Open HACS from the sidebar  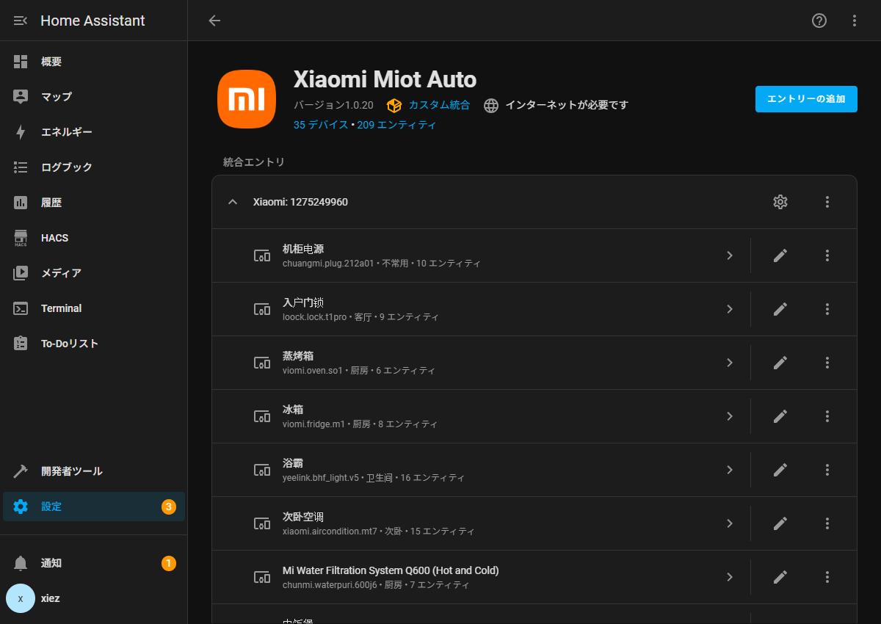pos(94,238)
